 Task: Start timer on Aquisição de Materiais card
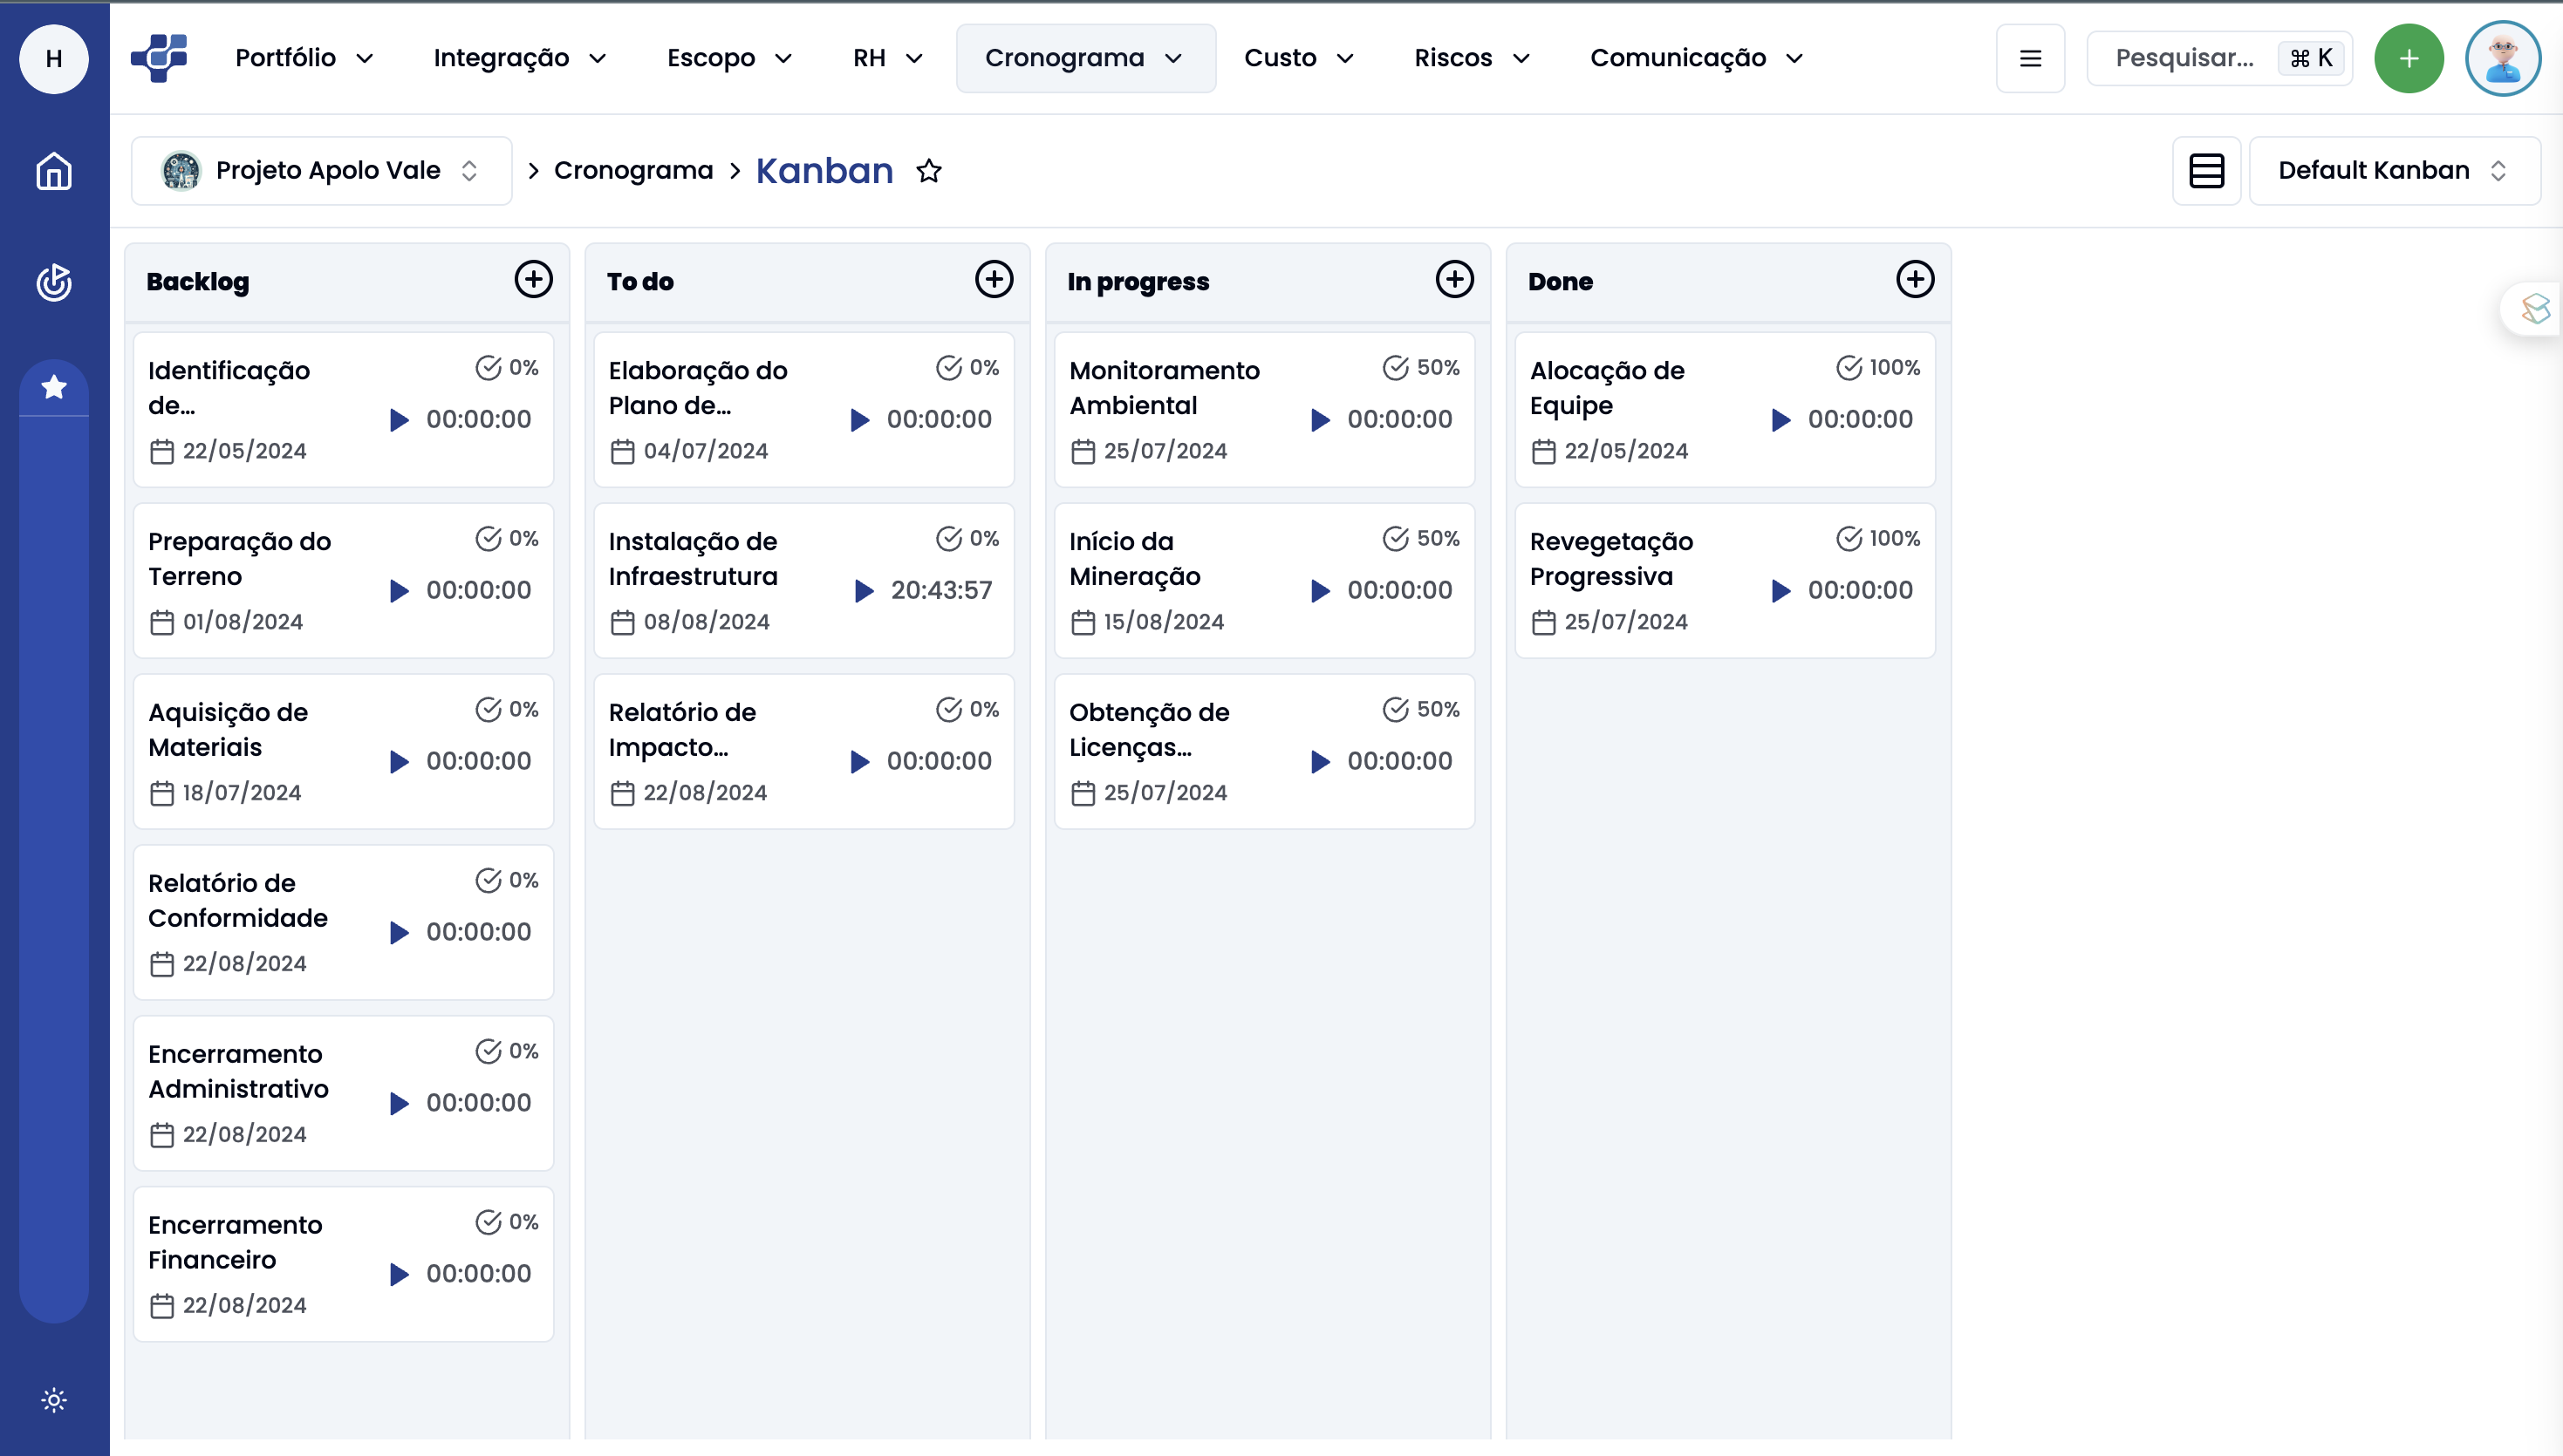(x=400, y=761)
